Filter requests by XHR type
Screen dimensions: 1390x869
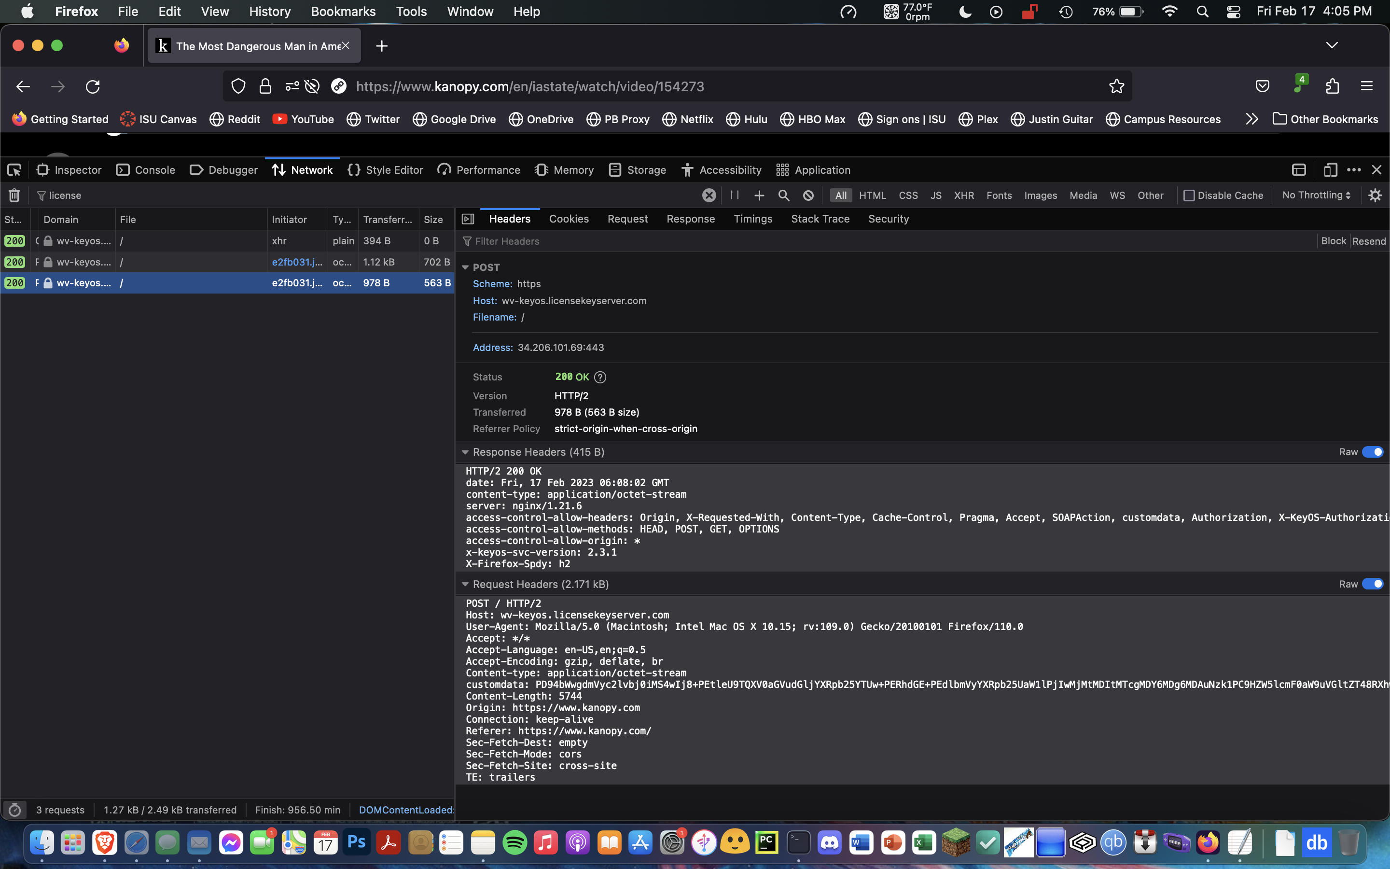coord(963,196)
